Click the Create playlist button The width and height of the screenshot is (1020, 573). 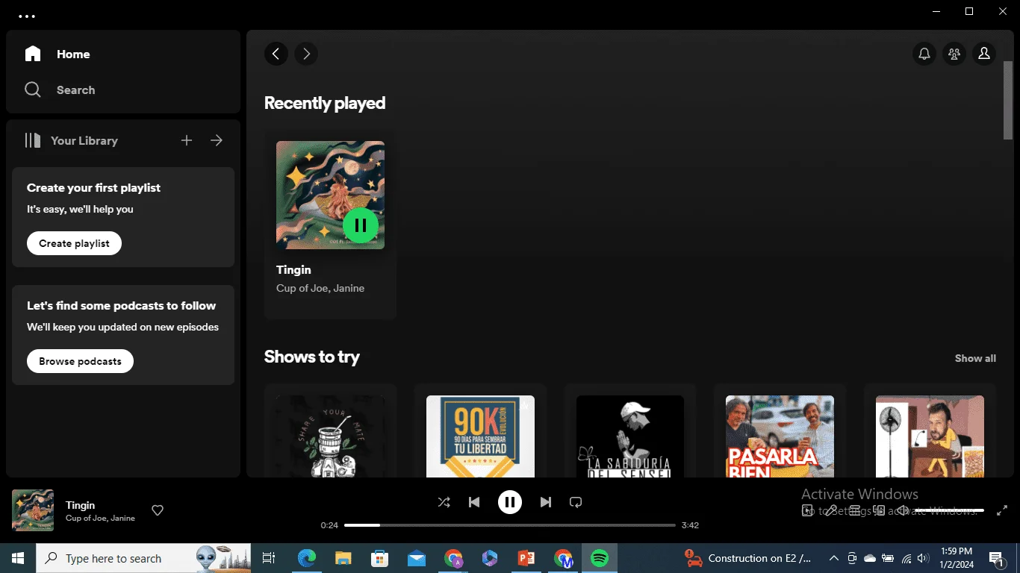tap(74, 243)
